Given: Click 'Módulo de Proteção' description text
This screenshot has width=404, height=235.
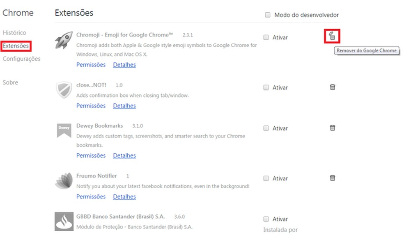Looking at the screenshot, I should point(134,227).
